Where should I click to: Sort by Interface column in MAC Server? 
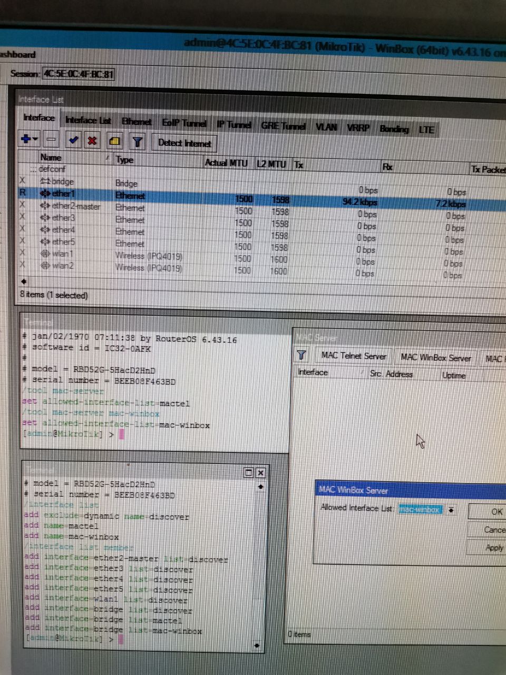[330, 372]
